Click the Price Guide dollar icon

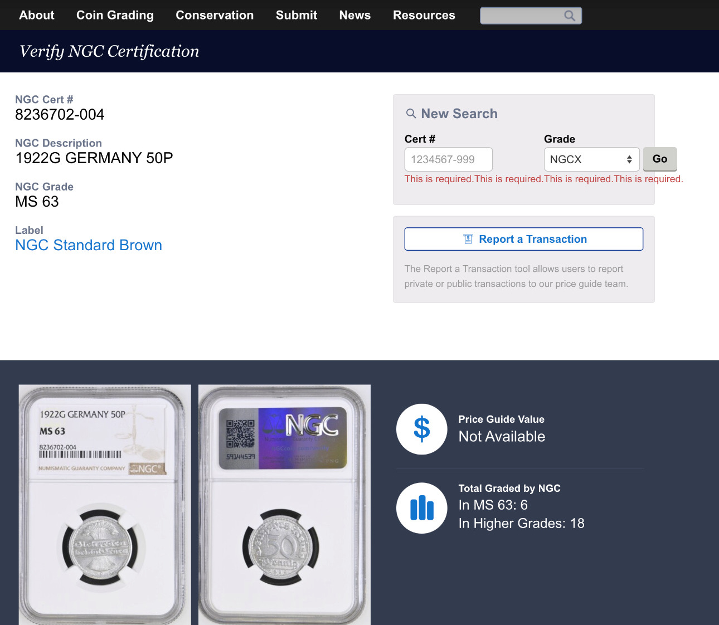click(x=422, y=429)
